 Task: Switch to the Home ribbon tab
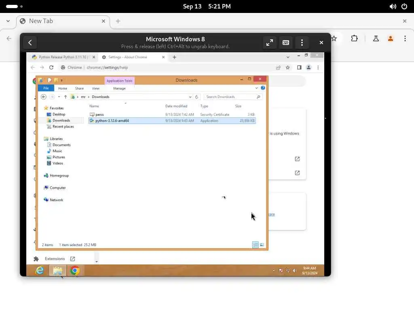63,88
